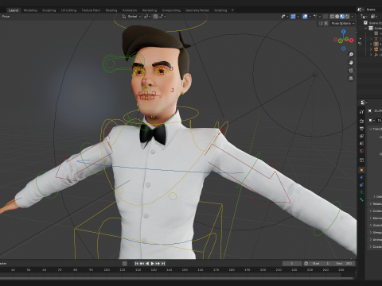Viewport: 382px width, 286px height.
Task: Open the overlays options dropdown arrow
Action: 310,17
